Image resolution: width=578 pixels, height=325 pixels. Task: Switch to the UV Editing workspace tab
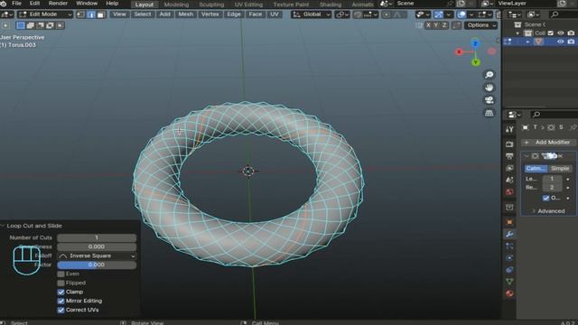tap(248, 5)
